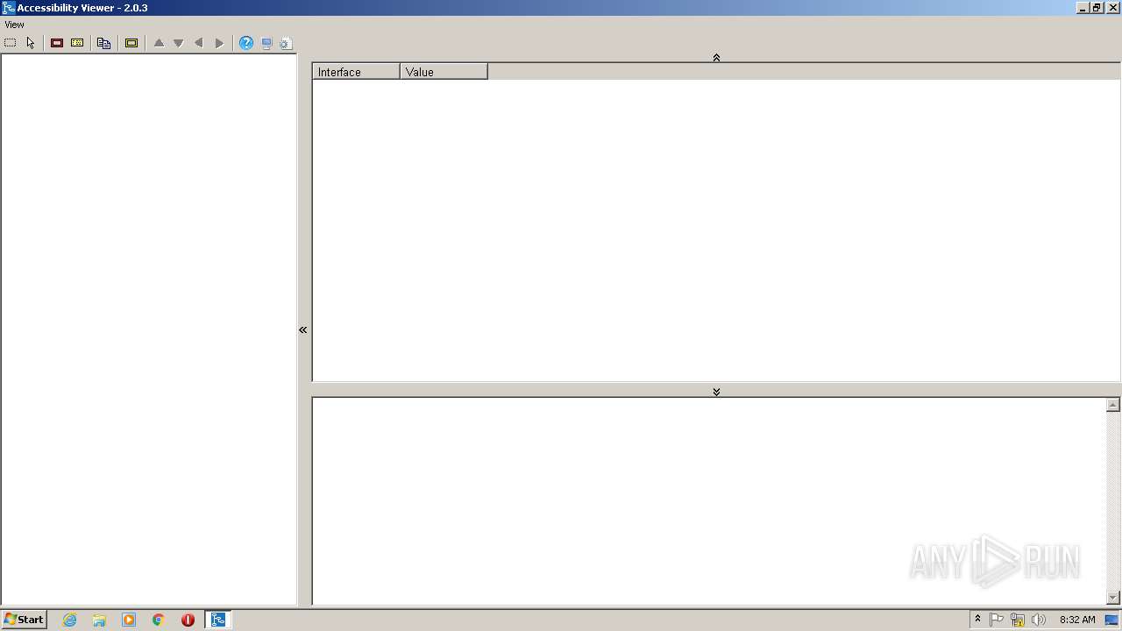
Task: Launch Google Chrome from taskbar
Action: tap(159, 620)
